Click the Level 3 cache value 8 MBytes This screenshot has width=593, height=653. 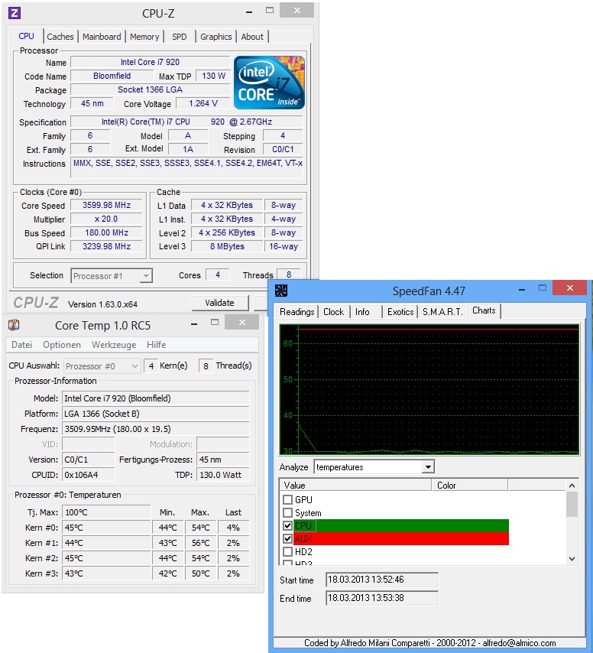(x=227, y=246)
